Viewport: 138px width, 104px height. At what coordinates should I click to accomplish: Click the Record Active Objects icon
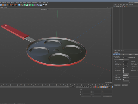click(x=93, y=87)
